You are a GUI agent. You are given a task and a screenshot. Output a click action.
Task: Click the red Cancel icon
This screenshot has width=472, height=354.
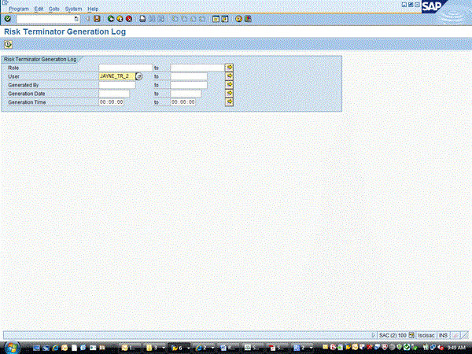point(128,18)
